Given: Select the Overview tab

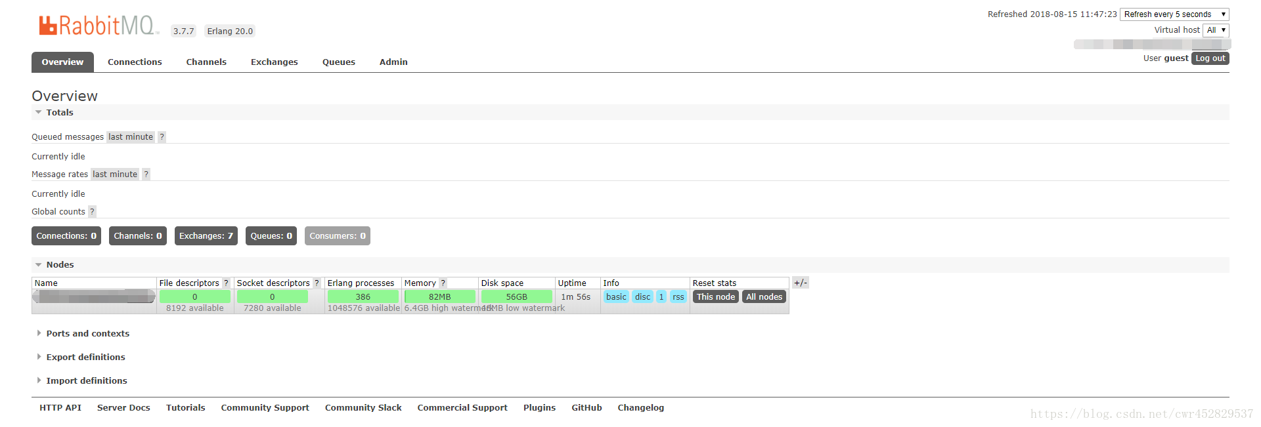Looking at the screenshot, I should coord(62,62).
